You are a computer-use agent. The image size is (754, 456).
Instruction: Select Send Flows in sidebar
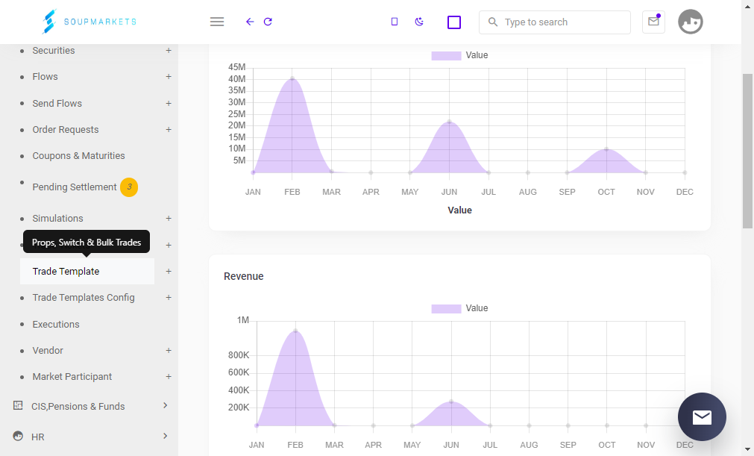[57, 104]
